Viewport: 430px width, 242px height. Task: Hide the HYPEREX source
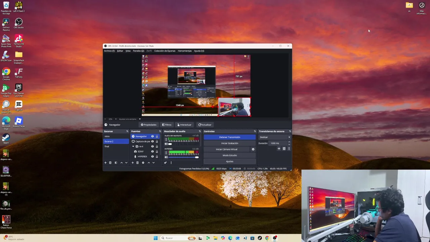pos(152,157)
